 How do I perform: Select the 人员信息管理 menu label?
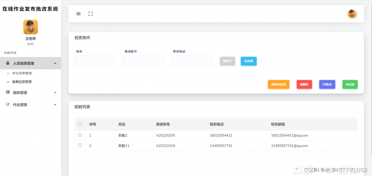pyautogui.click(x=23, y=64)
